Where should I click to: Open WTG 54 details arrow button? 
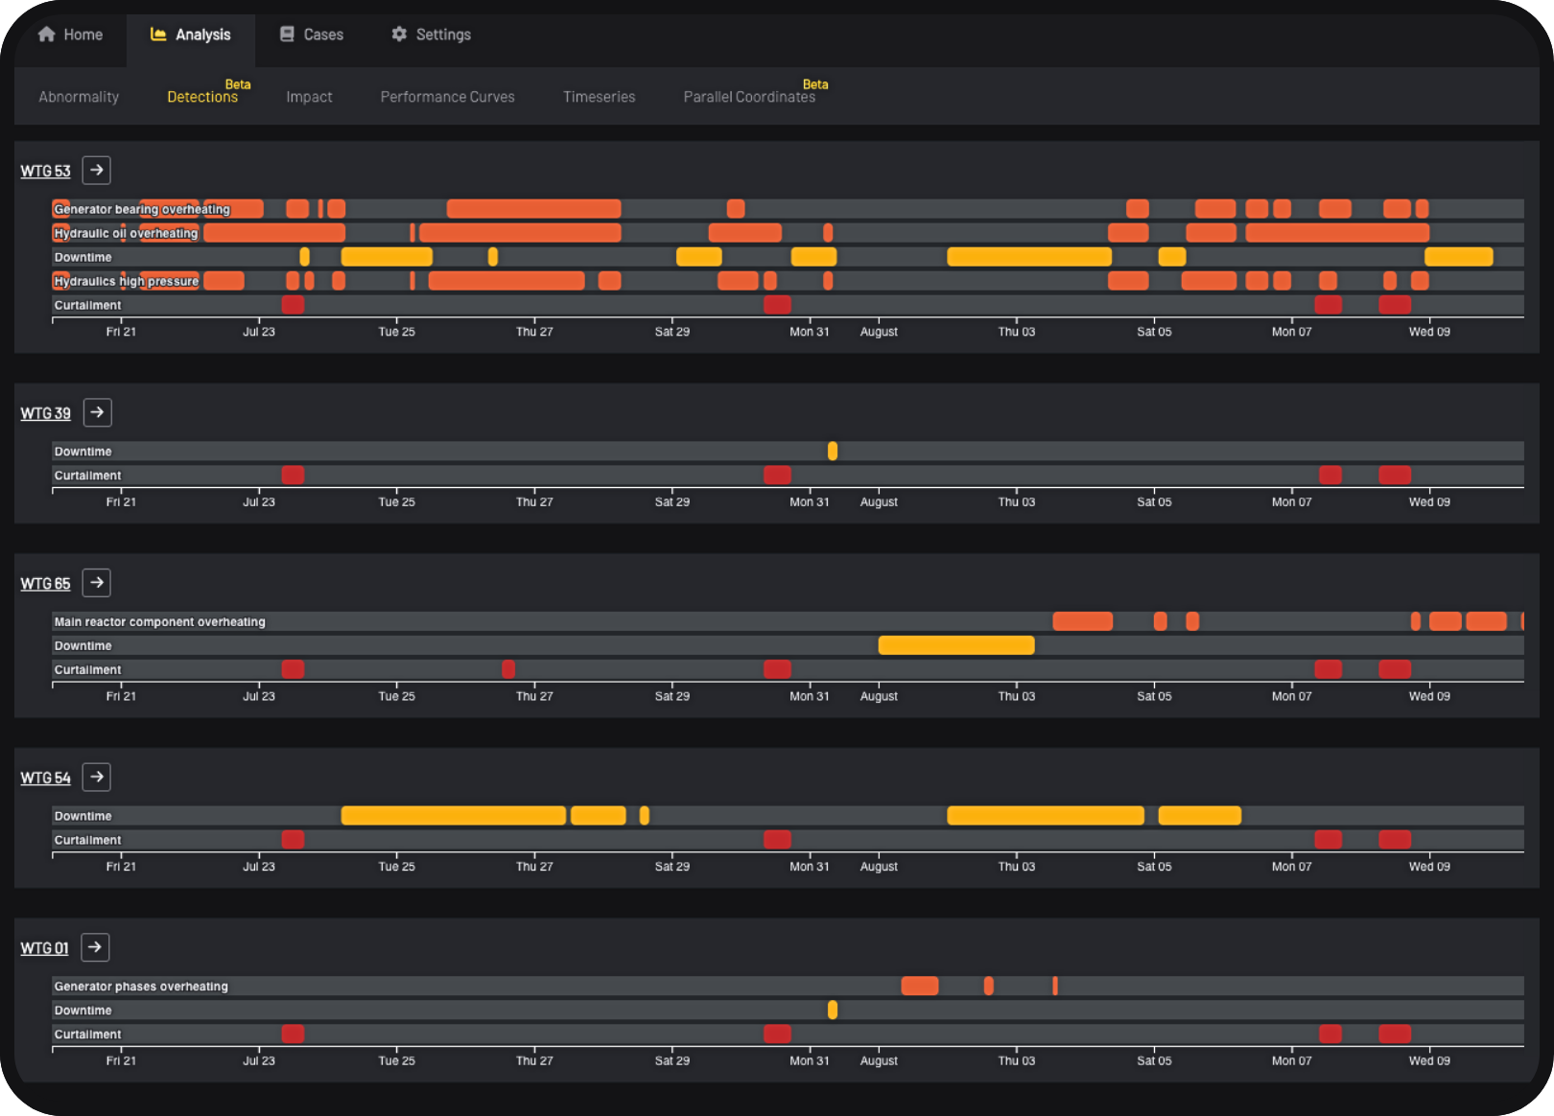pos(96,778)
